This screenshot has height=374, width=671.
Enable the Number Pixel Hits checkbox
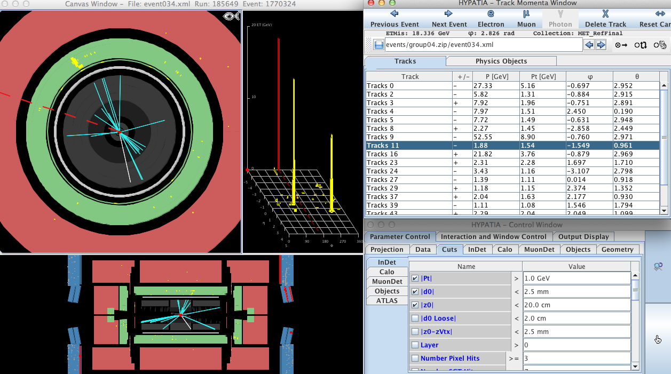(x=415, y=359)
